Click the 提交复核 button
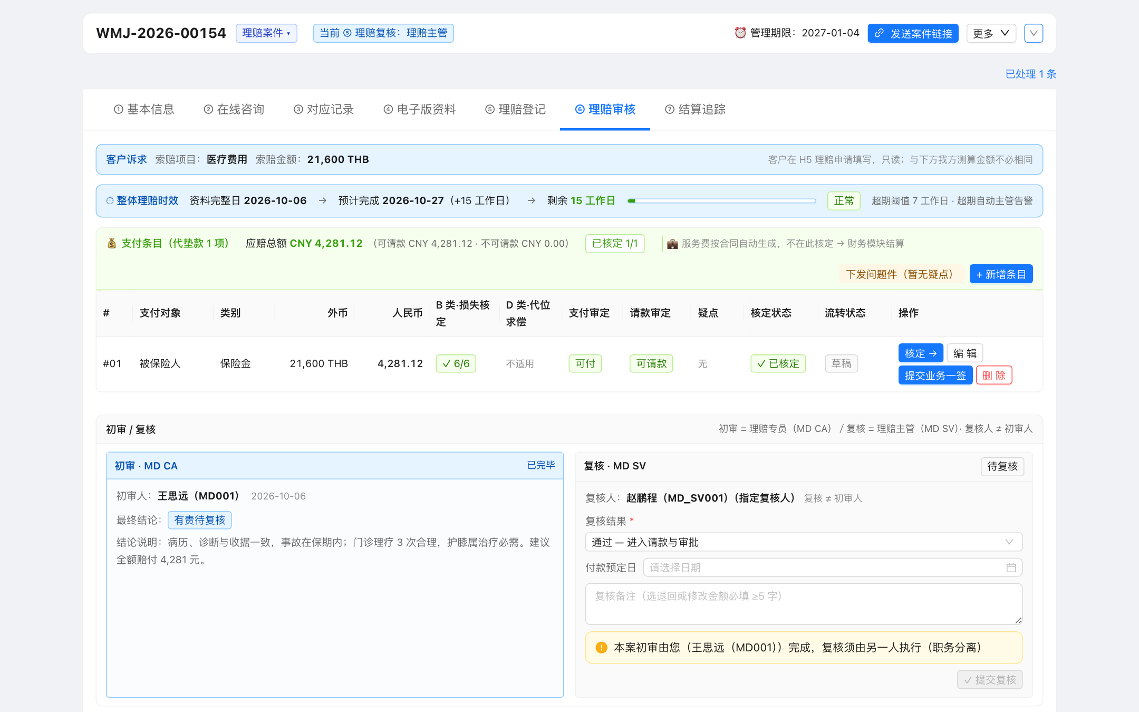Viewport: 1139px width, 712px height. 990,680
